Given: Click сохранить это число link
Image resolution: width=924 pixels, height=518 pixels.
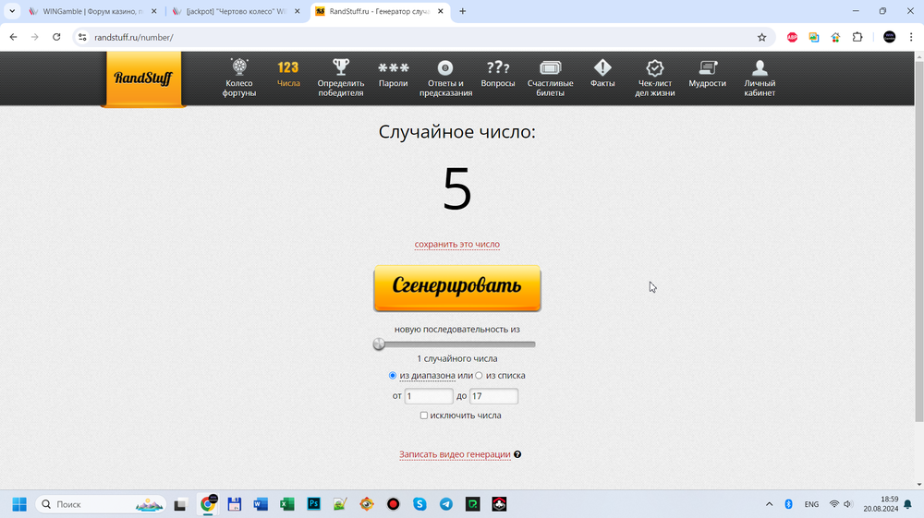Looking at the screenshot, I should pos(457,245).
